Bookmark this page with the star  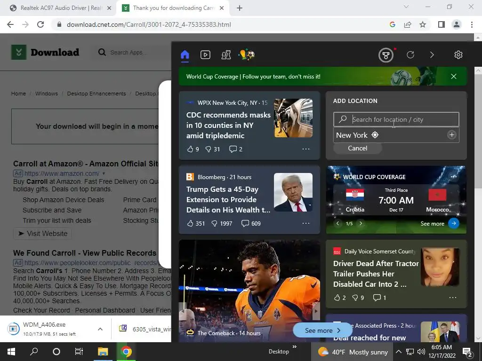[x=423, y=24]
